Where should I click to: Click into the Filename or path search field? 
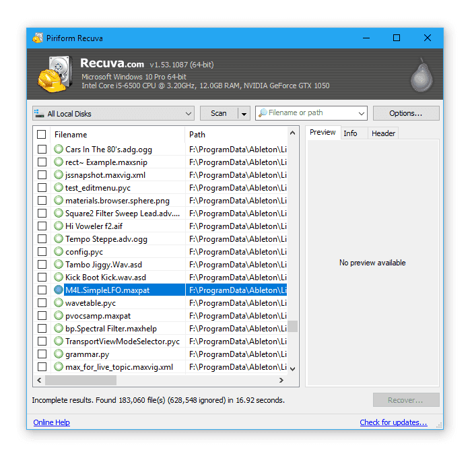(312, 112)
